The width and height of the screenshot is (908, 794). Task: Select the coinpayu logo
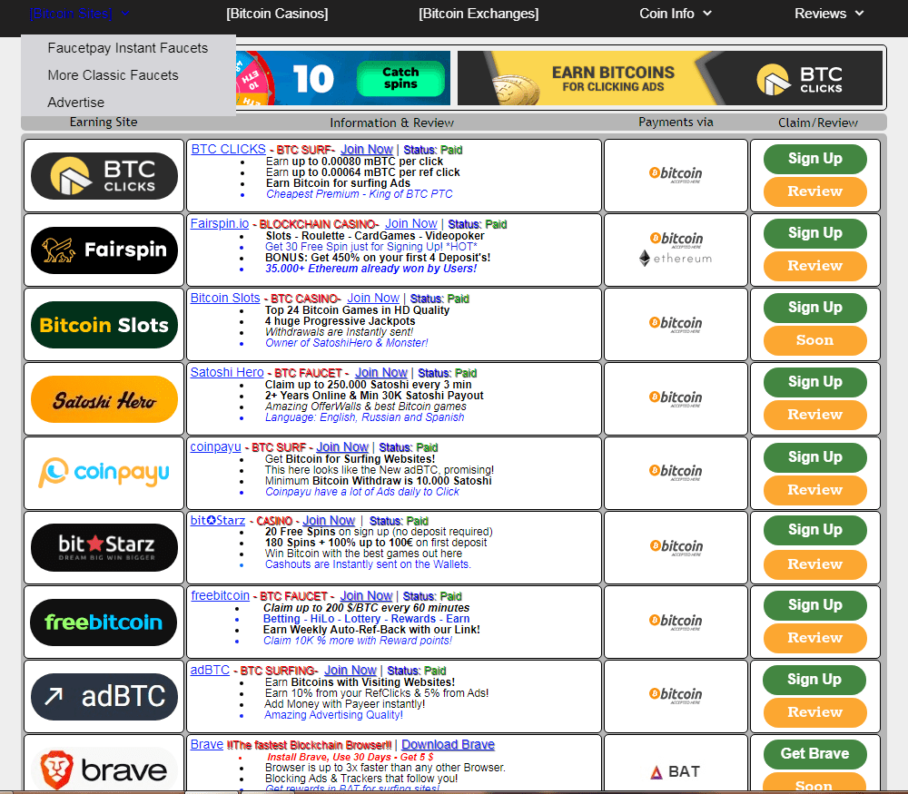(104, 473)
